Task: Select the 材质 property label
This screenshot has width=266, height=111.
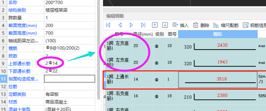Action: 13,102
